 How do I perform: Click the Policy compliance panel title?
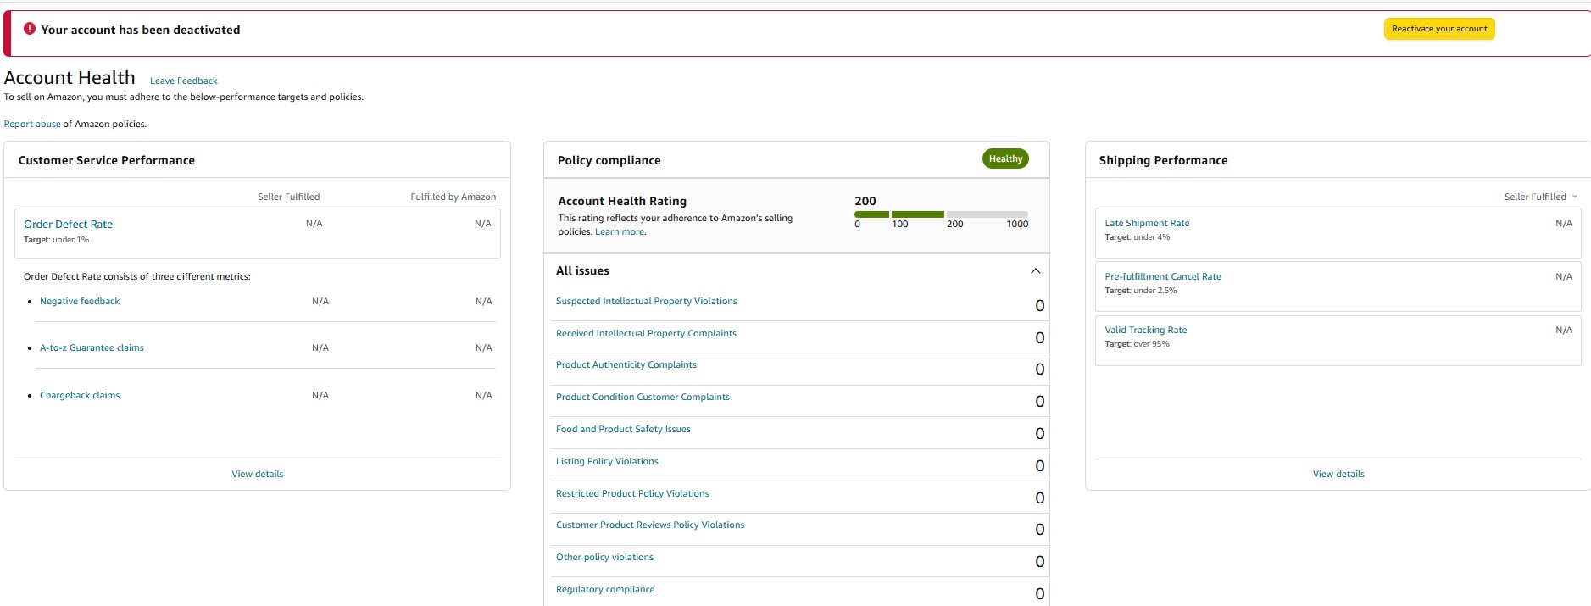point(609,160)
